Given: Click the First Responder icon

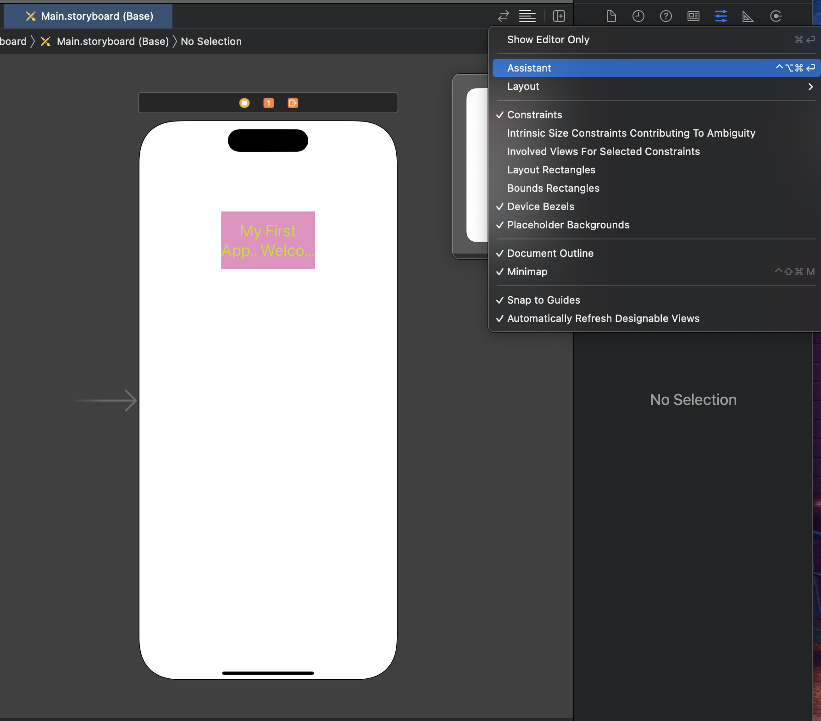Looking at the screenshot, I should pyautogui.click(x=268, y=103).
